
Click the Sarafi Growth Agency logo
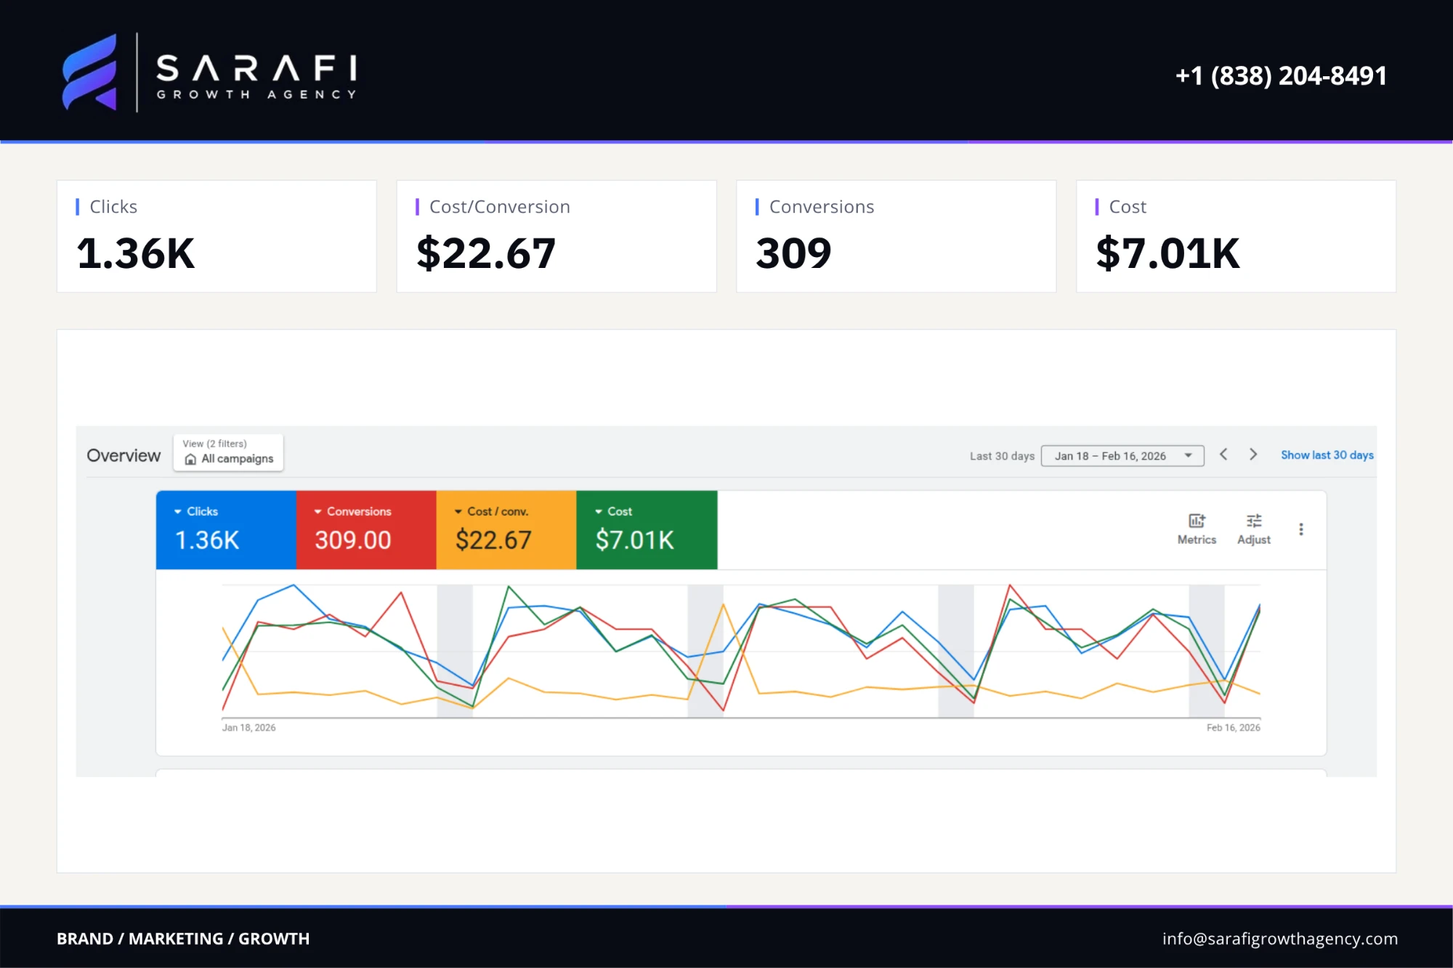[211, 73]
